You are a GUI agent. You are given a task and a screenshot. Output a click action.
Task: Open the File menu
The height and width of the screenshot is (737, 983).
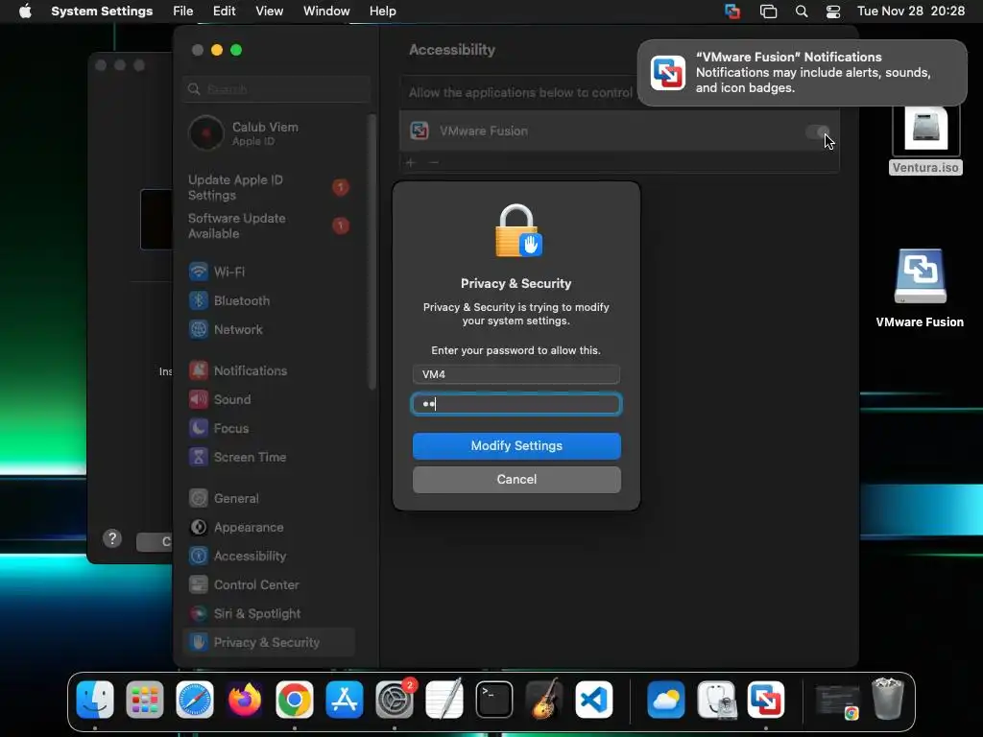click(183, 12)
